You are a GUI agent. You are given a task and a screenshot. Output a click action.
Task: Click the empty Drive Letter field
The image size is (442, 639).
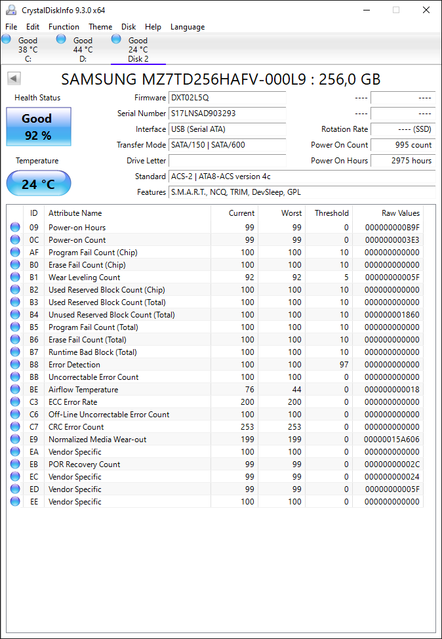pyautogui.click(x=228, y=161)
